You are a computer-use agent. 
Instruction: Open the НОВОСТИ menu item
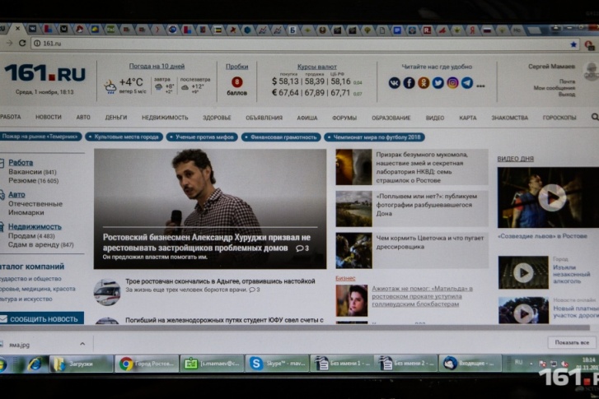48,117
